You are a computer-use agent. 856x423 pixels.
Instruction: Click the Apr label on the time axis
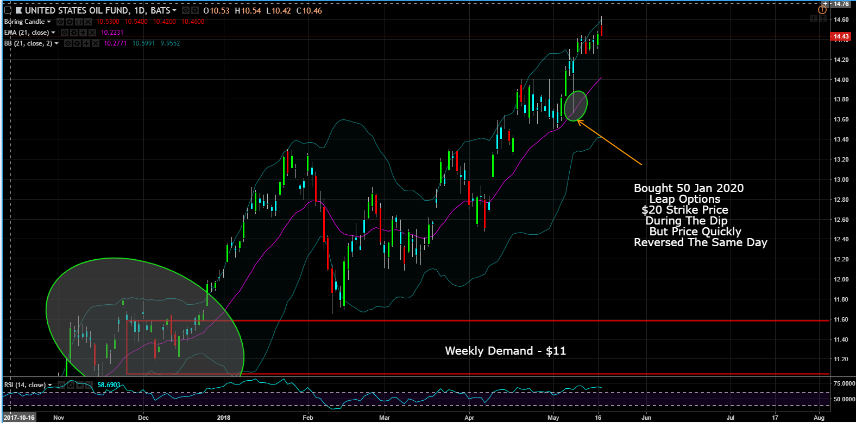(469, 418)
